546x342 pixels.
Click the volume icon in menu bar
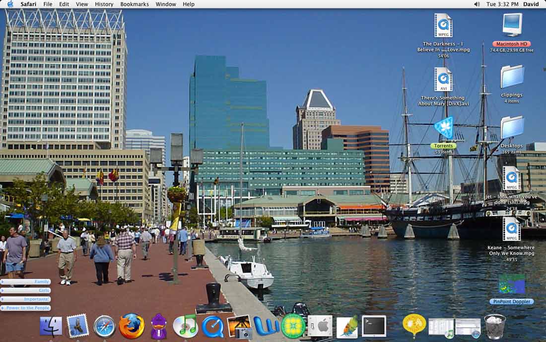point(477,4)
